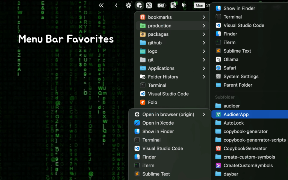Open the menu bar favorites pie icon
This screenshot has height=180, width=288.
pos(139,5)
